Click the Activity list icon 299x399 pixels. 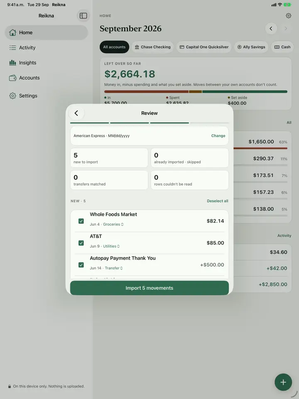coord(12,47)
